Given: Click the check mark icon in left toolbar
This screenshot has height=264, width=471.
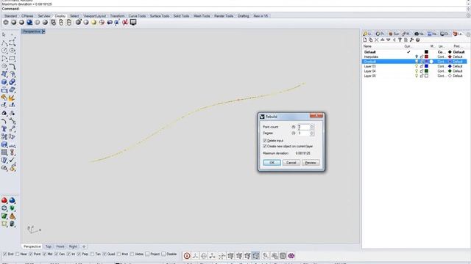Looking at the screenshot, I should coord(12,160).
